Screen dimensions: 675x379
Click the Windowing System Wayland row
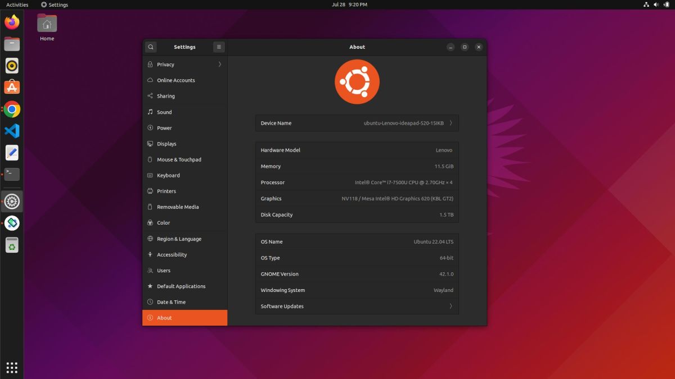tap(357, 290)
